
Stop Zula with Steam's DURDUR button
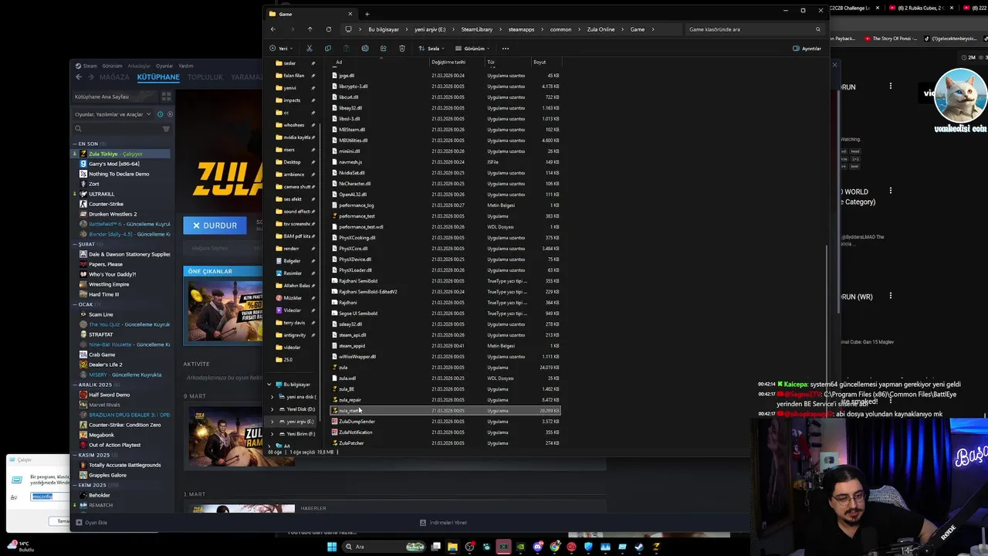pos(215,225)
